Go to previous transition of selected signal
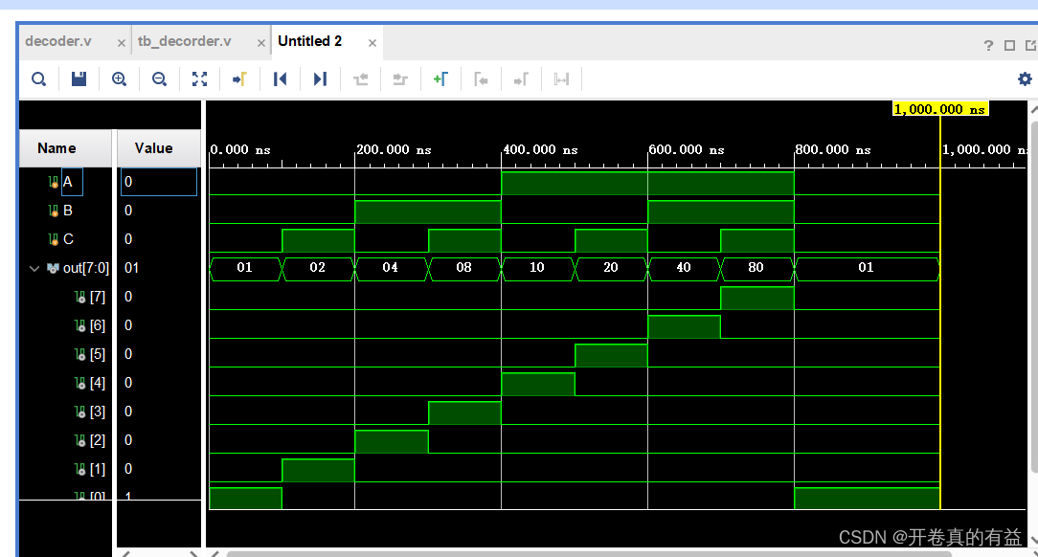This screenshot has width=1038, height=557. coord(280,78)
